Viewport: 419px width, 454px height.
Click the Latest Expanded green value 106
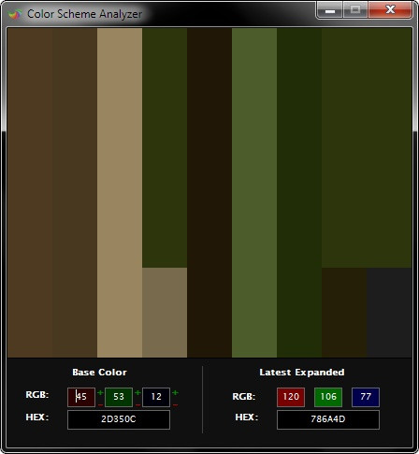coord(328,397)
